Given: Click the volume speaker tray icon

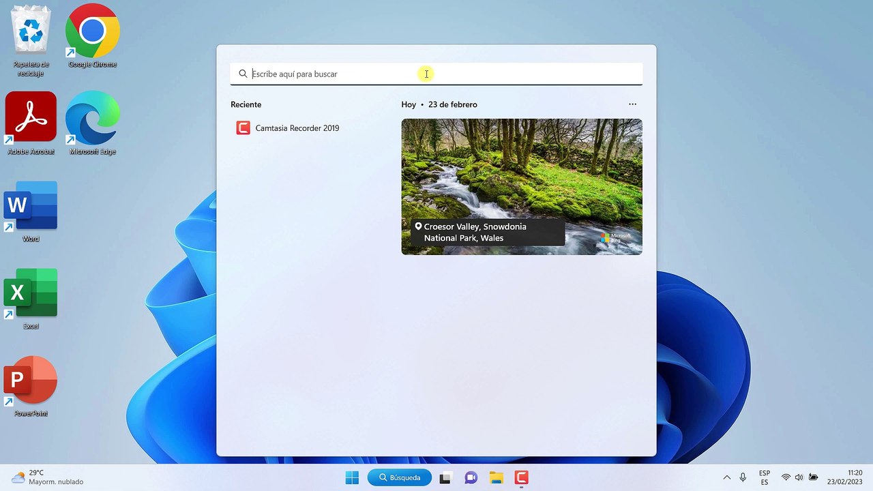Looking at the screenshot, I should click(x=799, y=477).
